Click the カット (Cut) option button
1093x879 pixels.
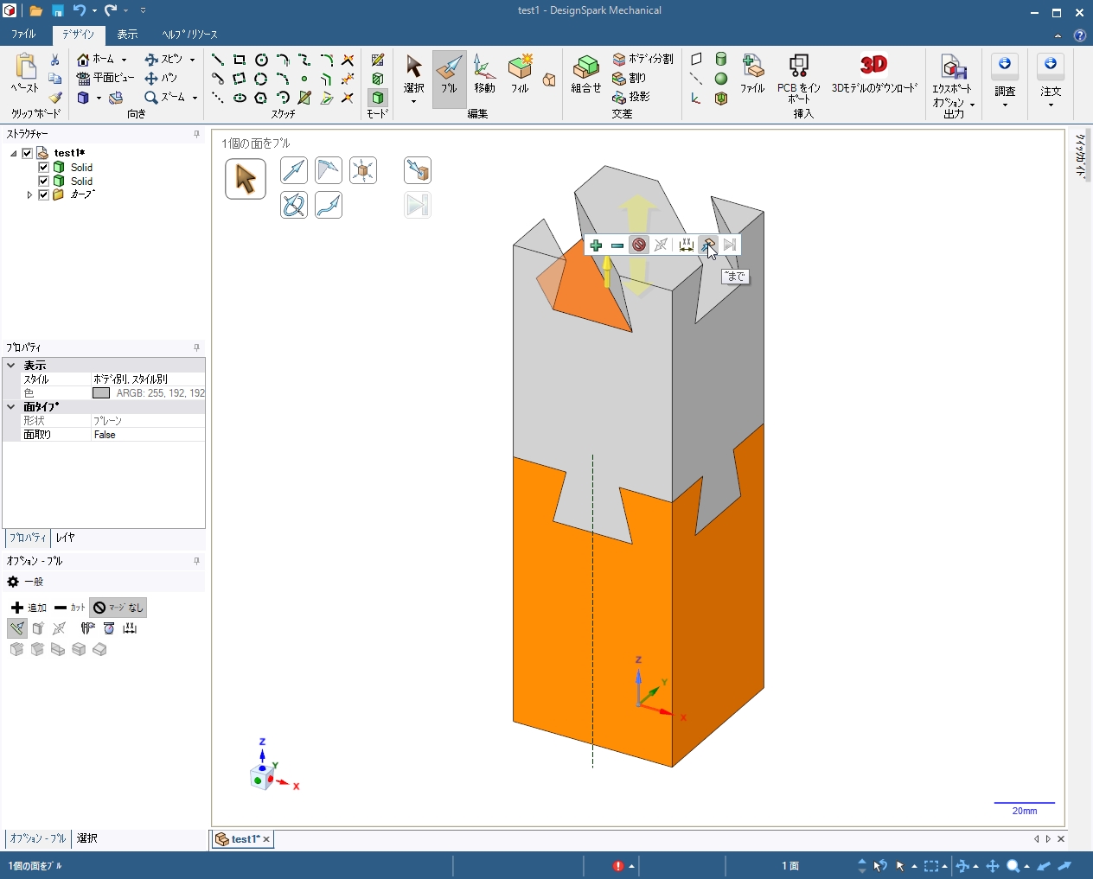point(69,608)
